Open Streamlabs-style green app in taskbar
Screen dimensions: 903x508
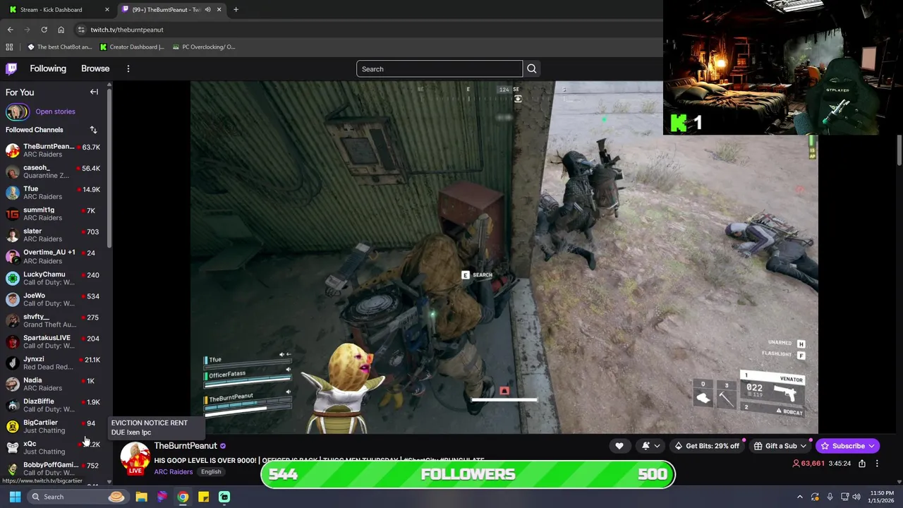click(224, 497)
